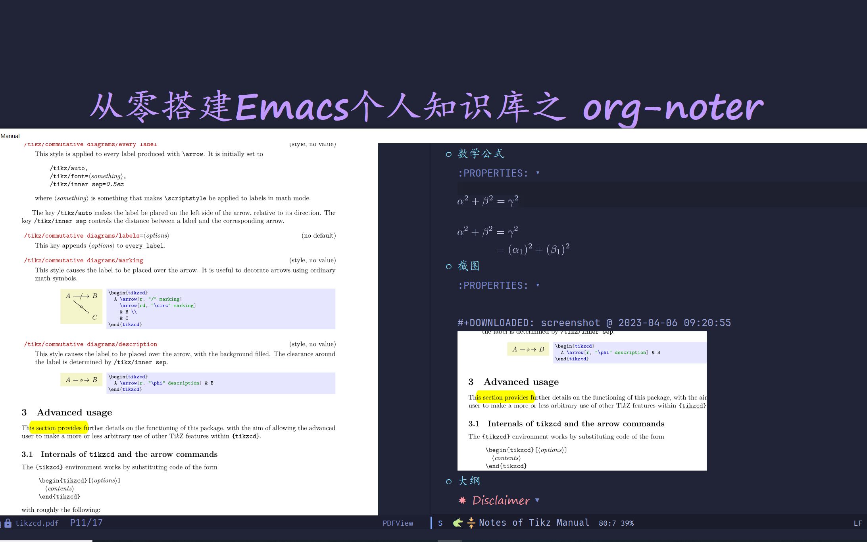Unfold the Disclaimer heading arrow

pos(537,500)
